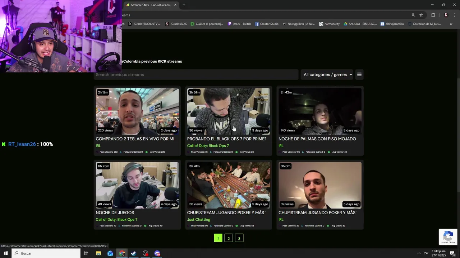Viewport: 460px width, 258px height.
Task: Open JCrack (@JCrackTV) X bookmark
Action: pyautogui.click(x=144, y=24)
